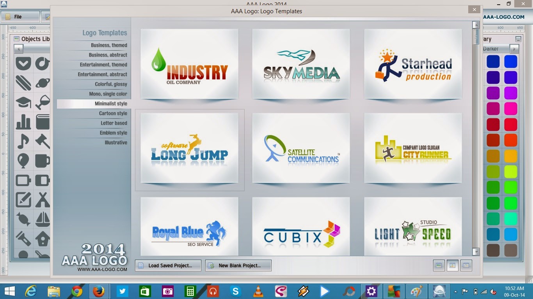Image resolution: width=533 pixels, height=299 pixels.
Task: Pick the bright hot pink color swatch
Action: click(x=510, y=109)
